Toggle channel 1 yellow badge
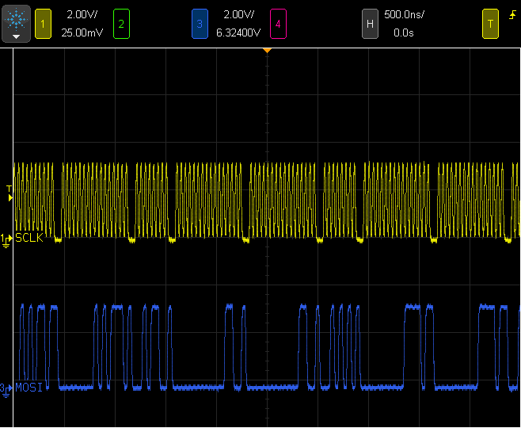Image resolution: width=521 pixels, height=428 pixels. [x=43, y=25]
